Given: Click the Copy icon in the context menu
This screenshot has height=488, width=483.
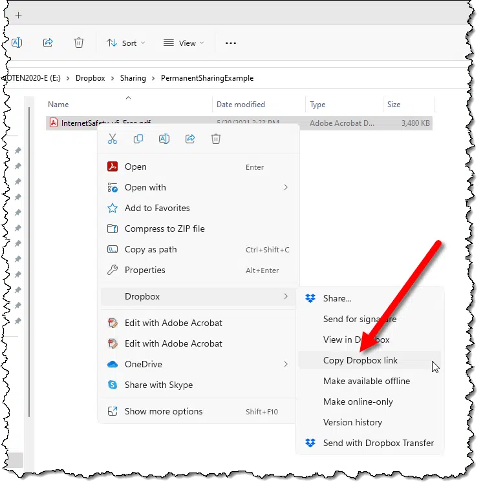Looking at the screenshot, I should (138, 139).
